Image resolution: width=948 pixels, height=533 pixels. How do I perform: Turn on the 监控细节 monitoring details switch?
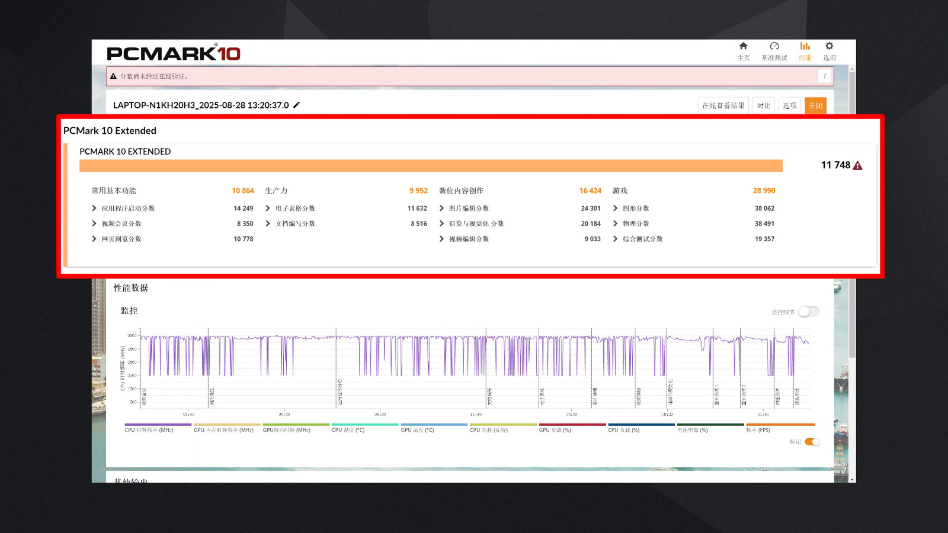pyautogui.click(x=808, y=312)
